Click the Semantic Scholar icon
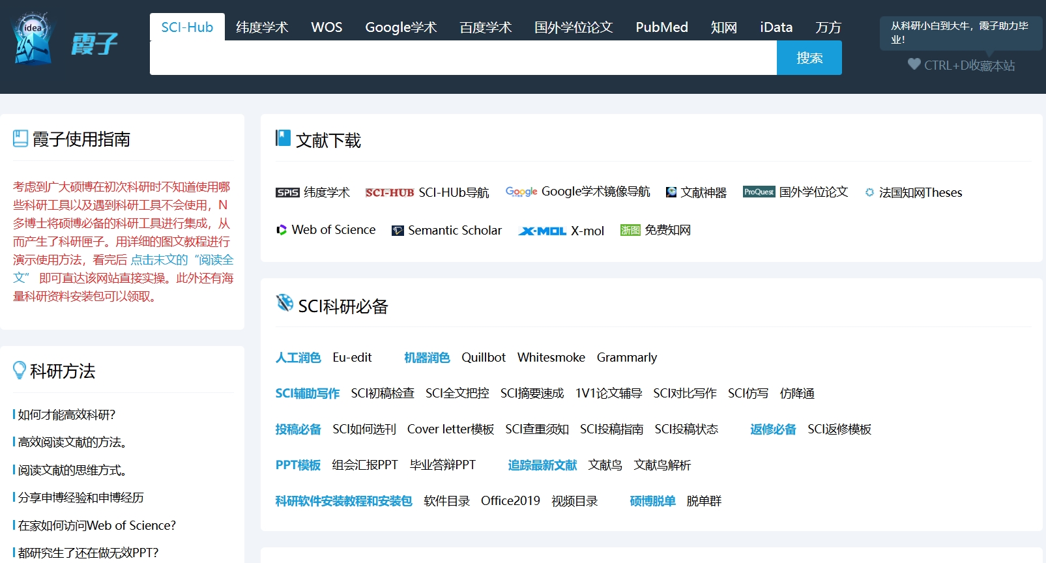Image resolution: width=1046 pixels, height=563 pixels. point(398,231)
